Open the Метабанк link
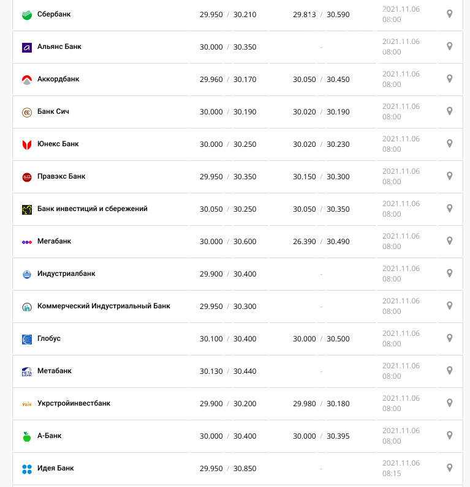This screenshot has width=470, height=487. coord(55,371)
